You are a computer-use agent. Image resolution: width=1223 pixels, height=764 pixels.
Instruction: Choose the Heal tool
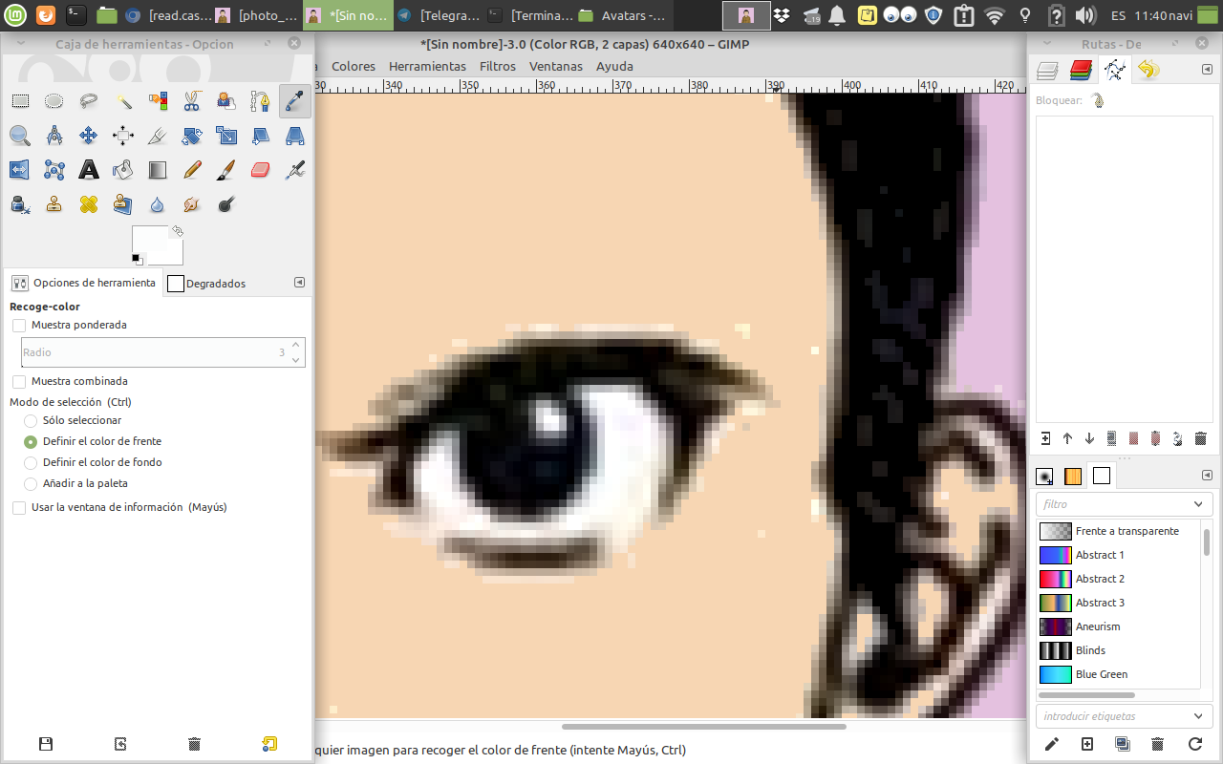(89, 204)
